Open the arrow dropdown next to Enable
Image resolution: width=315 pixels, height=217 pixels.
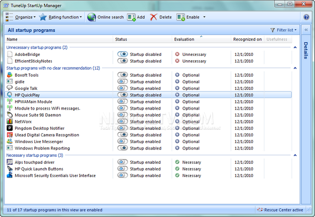204,17
